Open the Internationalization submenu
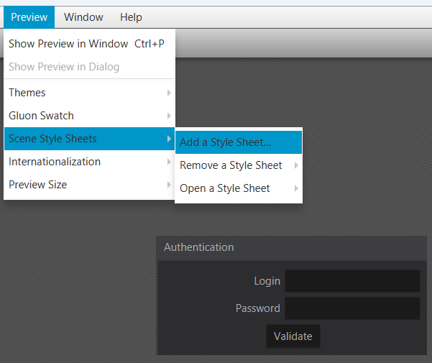 tap(90, 162)
